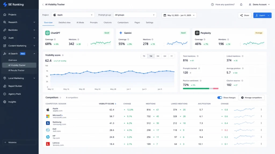
Task: Open the Lenovo row three-dot menu
Action: click(261, 144)
